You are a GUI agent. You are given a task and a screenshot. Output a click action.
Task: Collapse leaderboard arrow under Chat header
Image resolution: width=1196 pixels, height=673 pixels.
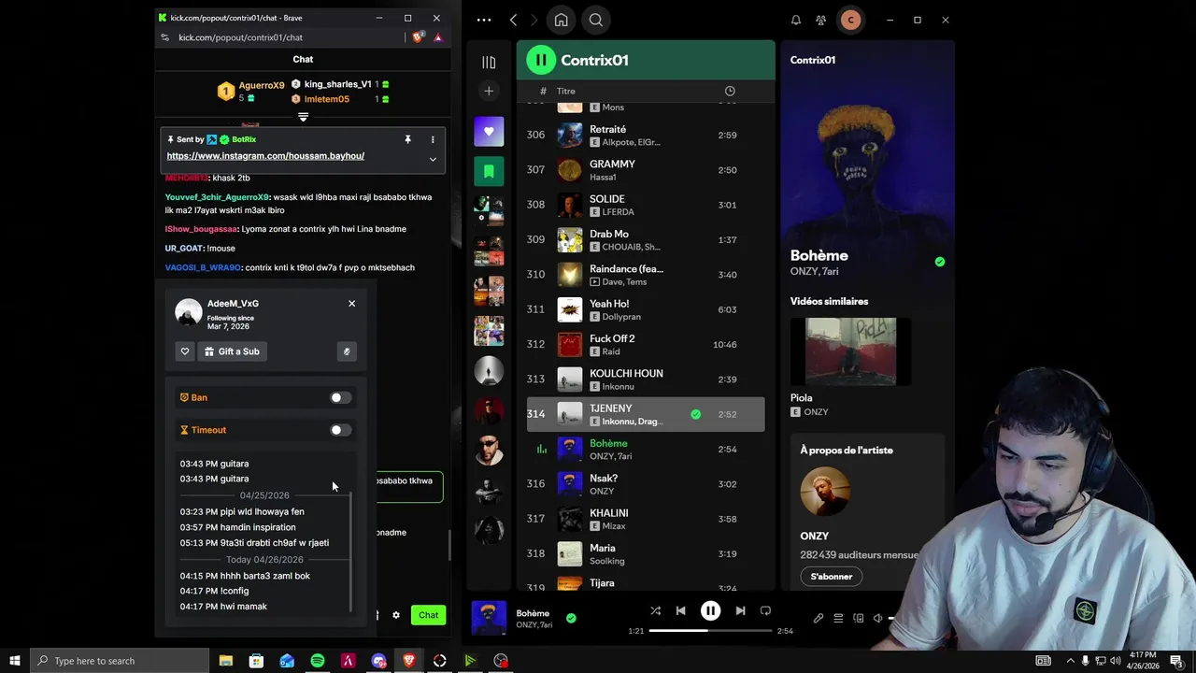(x=303, y=117)
